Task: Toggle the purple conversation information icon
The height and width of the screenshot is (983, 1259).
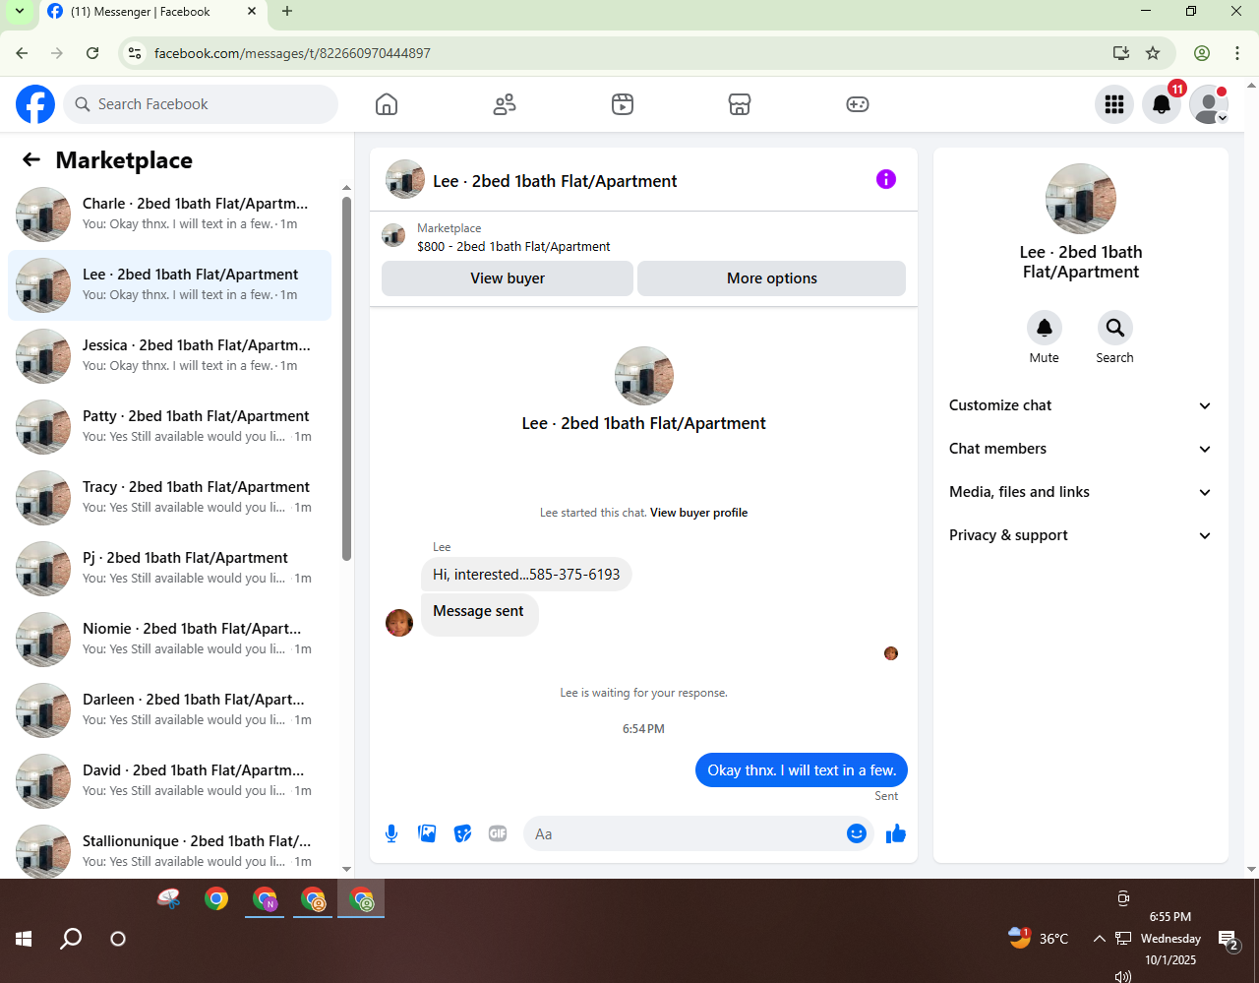Action: click(886, 179)
